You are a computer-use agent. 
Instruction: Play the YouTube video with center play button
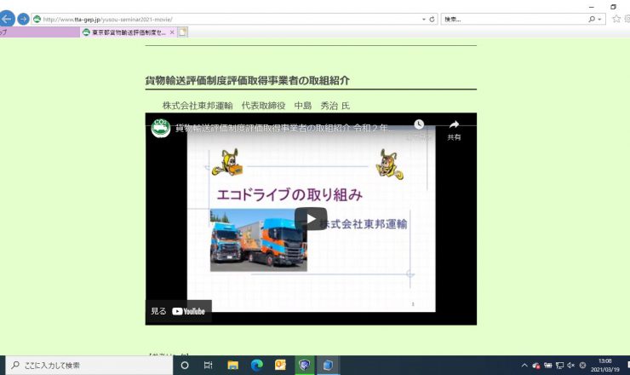coord(311,219)
